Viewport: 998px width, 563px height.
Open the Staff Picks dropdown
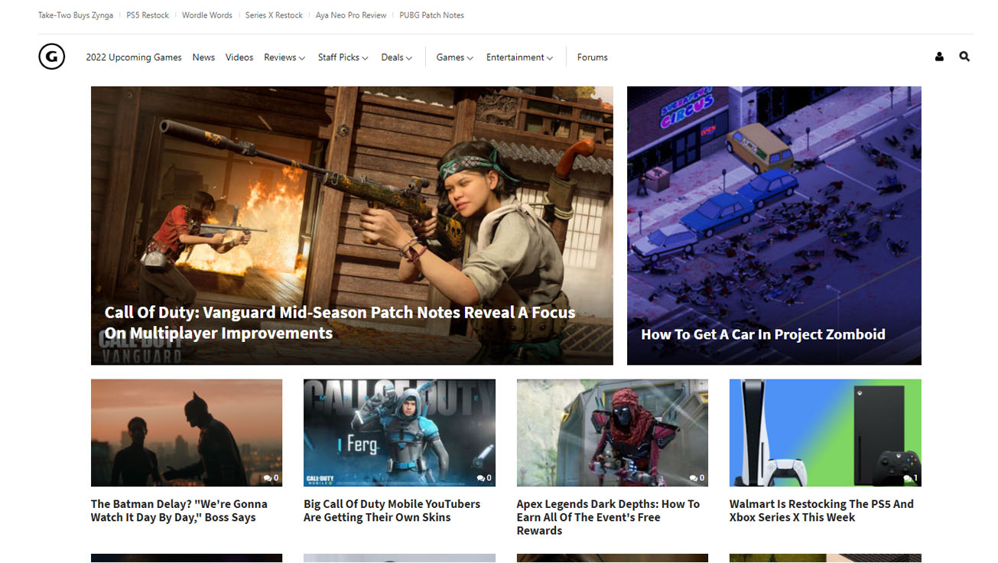343,57
